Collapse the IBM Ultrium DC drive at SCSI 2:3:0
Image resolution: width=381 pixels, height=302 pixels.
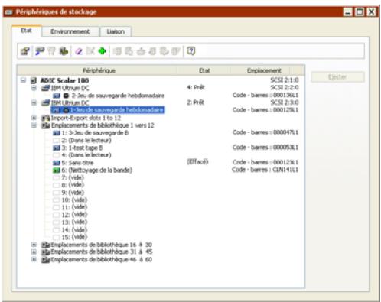34,103
